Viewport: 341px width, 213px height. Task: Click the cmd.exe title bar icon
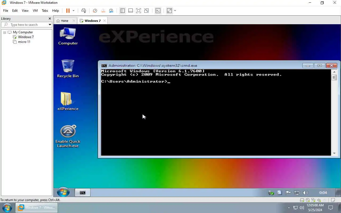click(104, 65)
